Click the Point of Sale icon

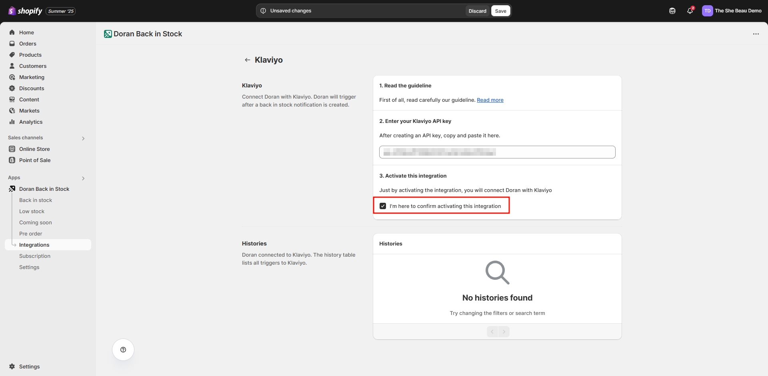coord(12,160)
